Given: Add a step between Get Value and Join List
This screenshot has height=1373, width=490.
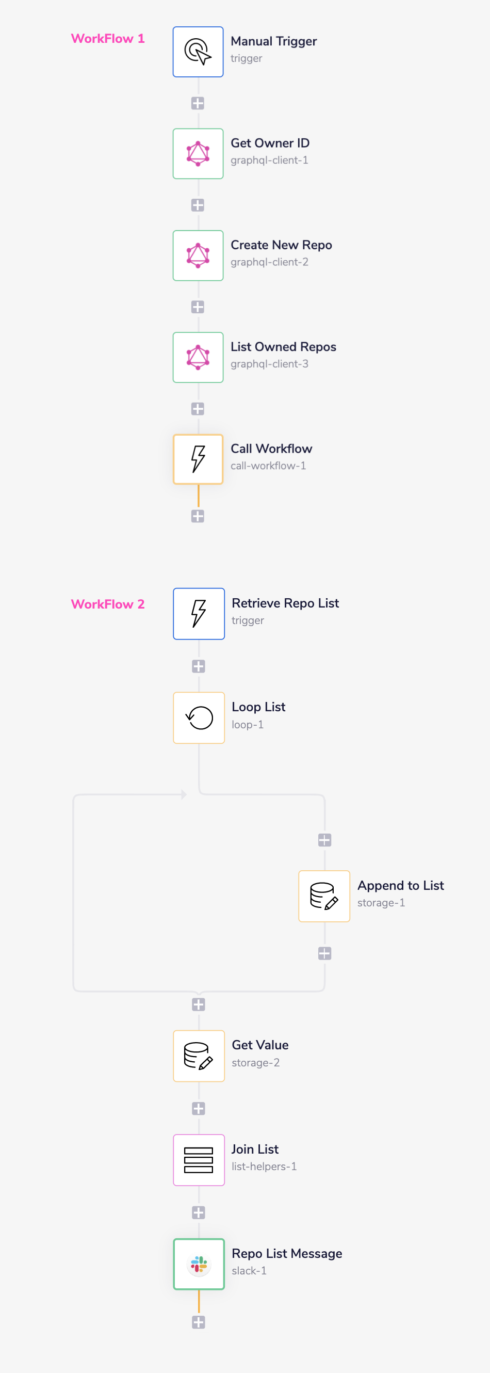Looking at the screenshot, I should pos(199,1109).
